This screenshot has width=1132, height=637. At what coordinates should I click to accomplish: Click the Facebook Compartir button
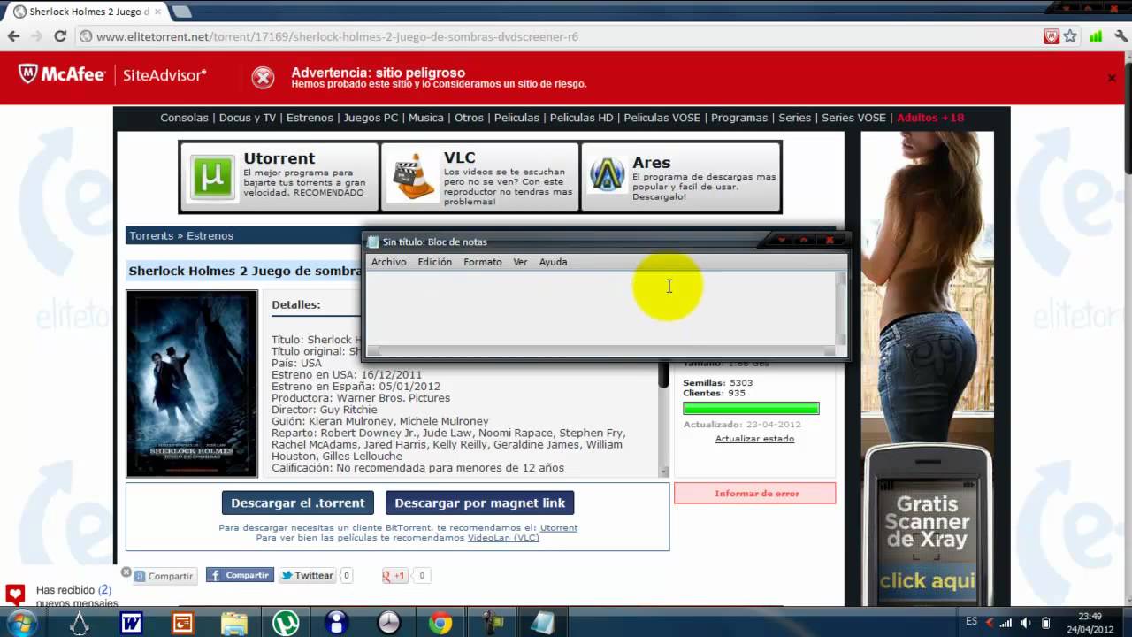(240, 575)
